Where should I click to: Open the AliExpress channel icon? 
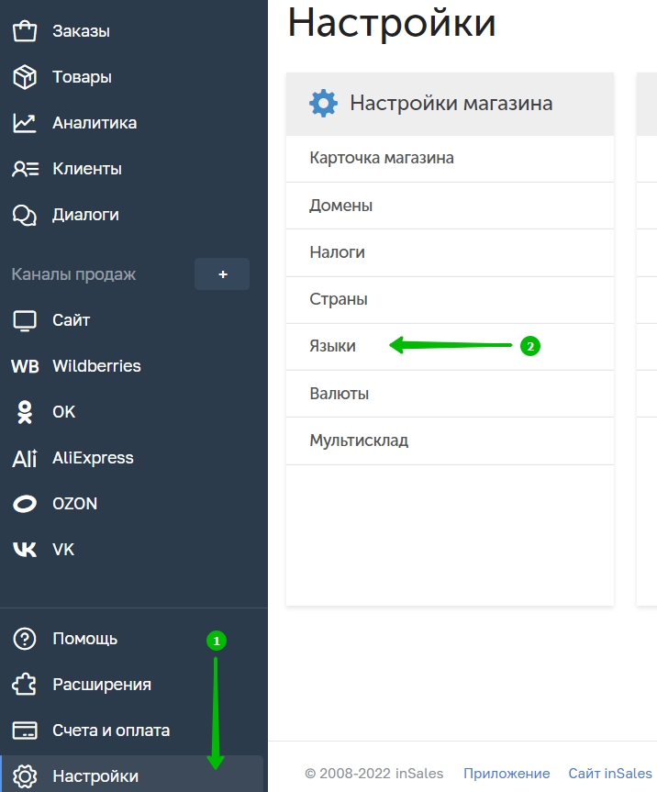click(x=25, y=458)
